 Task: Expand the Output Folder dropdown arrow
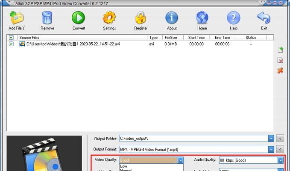(271, 139)
